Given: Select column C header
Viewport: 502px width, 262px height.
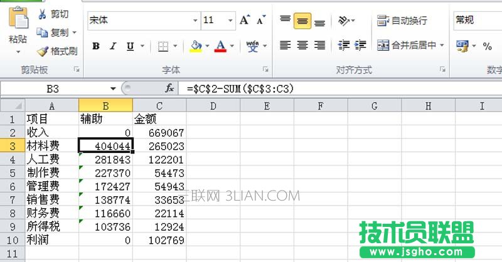Looking at the screenshot, I should coord(159,105).
